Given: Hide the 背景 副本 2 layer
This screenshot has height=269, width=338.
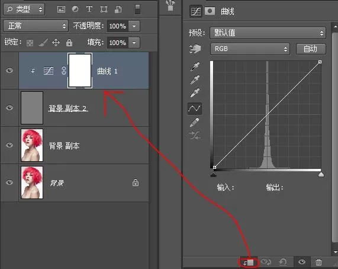Looking at the screenshot, I should pyautogui.click(x=9, y=108).
